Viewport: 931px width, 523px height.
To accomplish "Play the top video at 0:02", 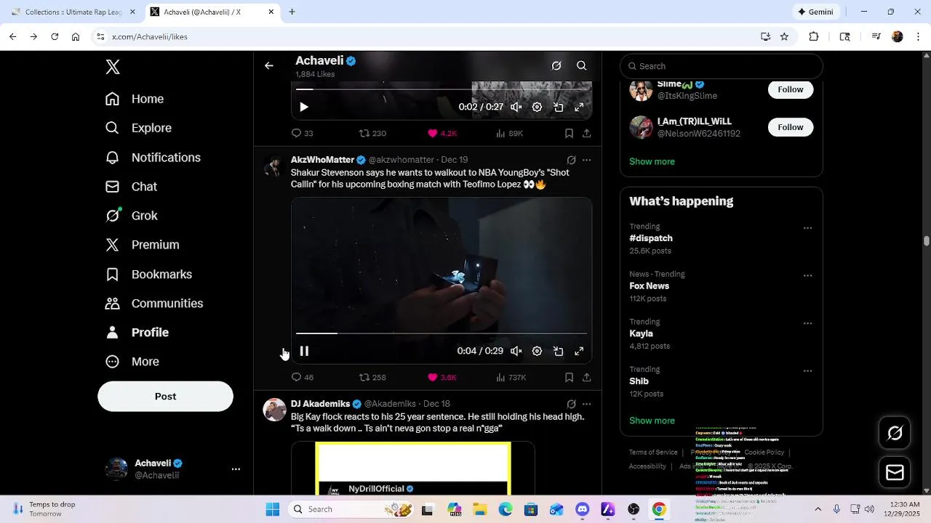I will 304,107.
